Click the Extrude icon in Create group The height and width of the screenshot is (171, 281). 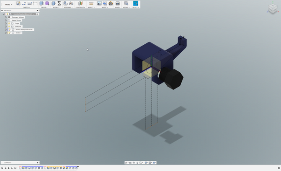tap(41, 3)
